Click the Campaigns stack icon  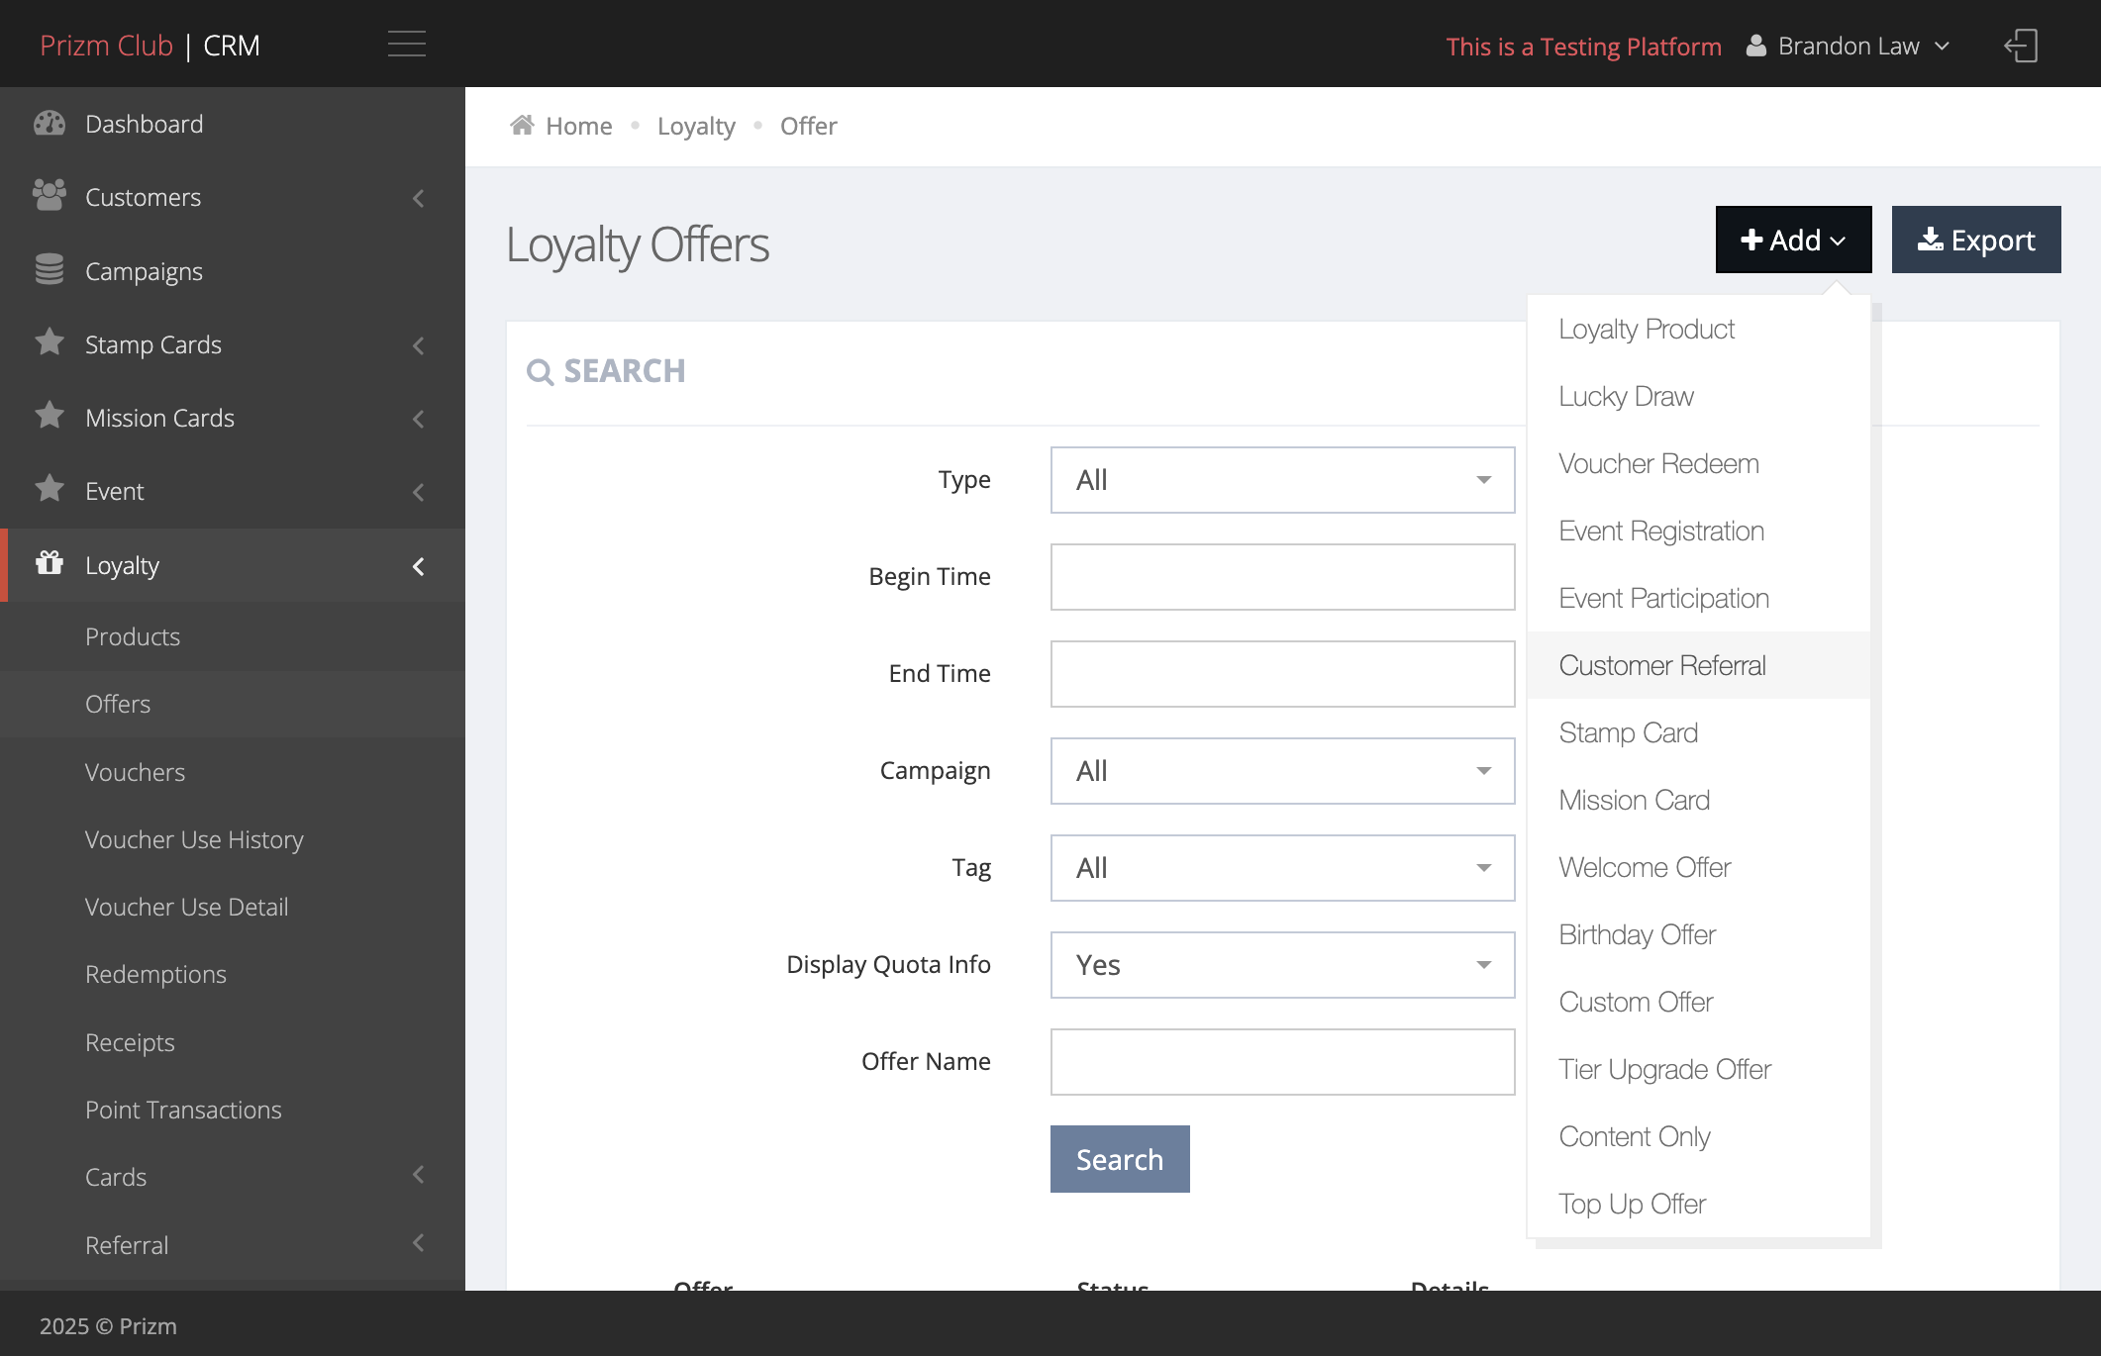coord(50,269)
